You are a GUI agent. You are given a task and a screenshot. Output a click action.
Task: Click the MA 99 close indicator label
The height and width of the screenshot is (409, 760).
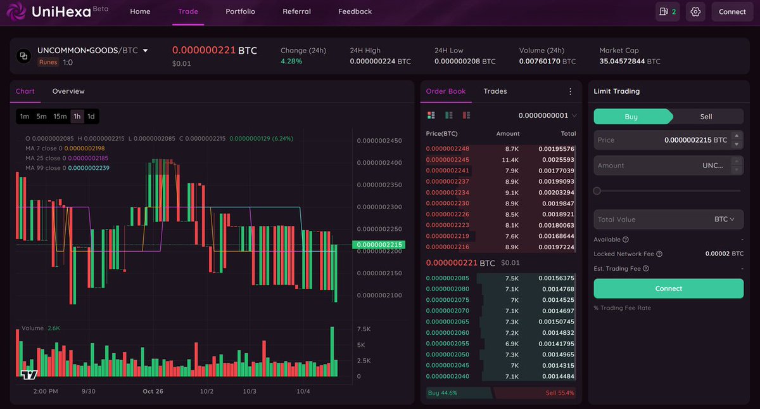pyautogui.click(x=67, y=168)
